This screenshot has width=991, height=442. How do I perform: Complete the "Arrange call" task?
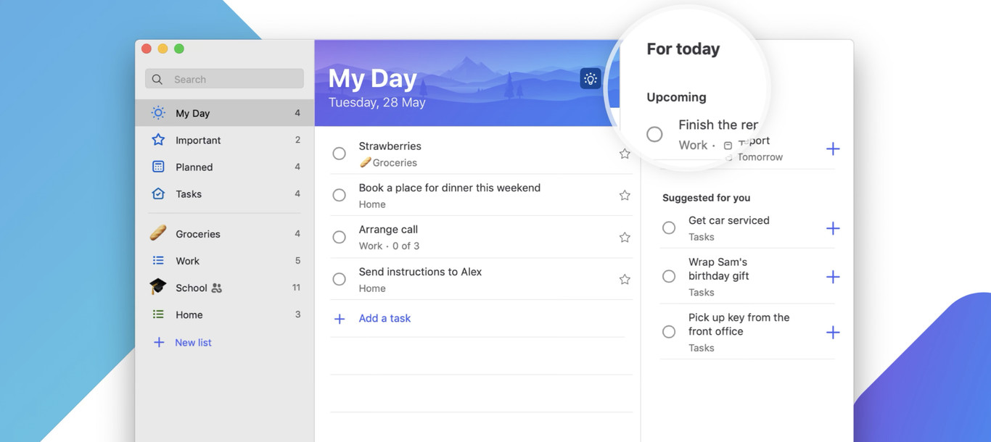(x=339, y=237)
